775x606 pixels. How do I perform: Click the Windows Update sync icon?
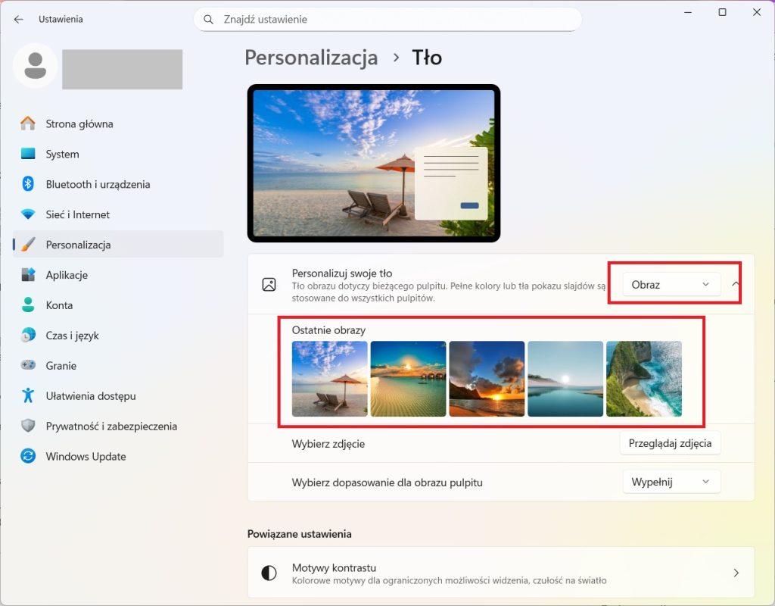(28, 457)
